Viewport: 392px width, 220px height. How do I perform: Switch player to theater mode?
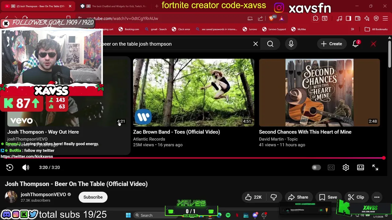point(360,167)
